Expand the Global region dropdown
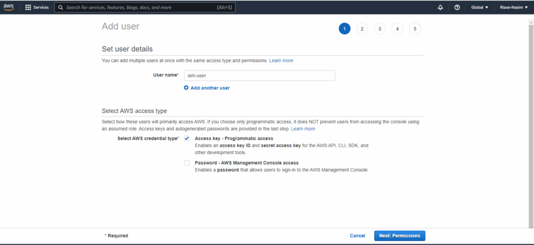Viewport: 534px width, 245px height. tap(480, 8)
